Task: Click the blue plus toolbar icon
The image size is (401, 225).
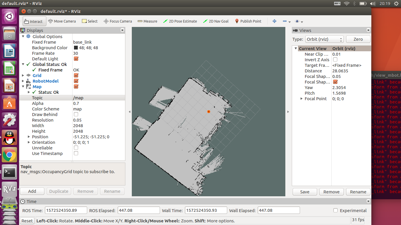Action: coord(274,21)
